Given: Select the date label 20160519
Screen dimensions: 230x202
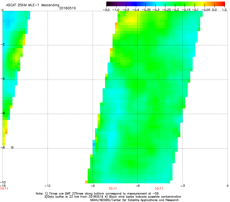Looking at the screenshot, I should 67,8.
